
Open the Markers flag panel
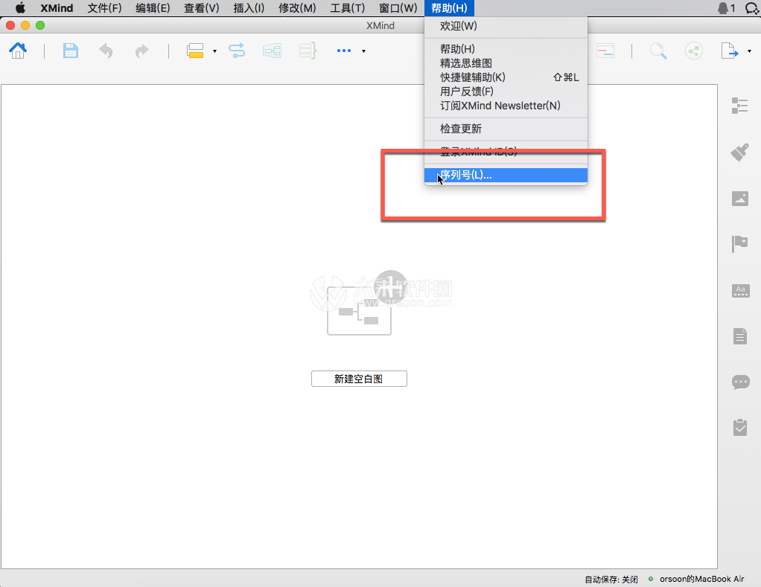click(x=739, y=243)
